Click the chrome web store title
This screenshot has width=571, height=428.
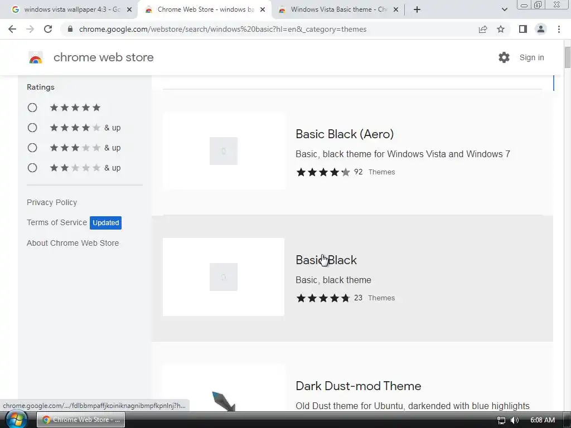click(103, 57)
